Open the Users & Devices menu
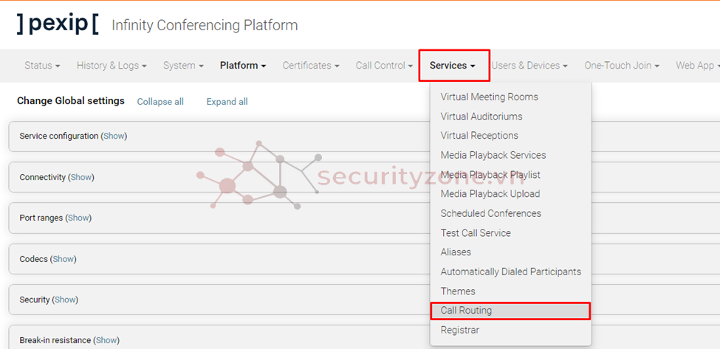This screenshot has height=349, width=720. coord(529,66)
